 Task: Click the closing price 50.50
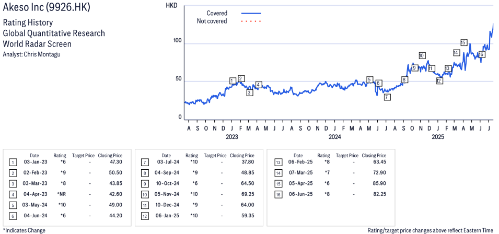tap(116, 173)
